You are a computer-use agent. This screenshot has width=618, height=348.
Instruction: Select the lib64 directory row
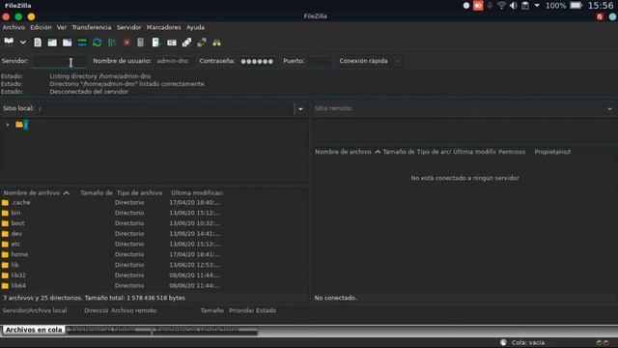[154, 286]
